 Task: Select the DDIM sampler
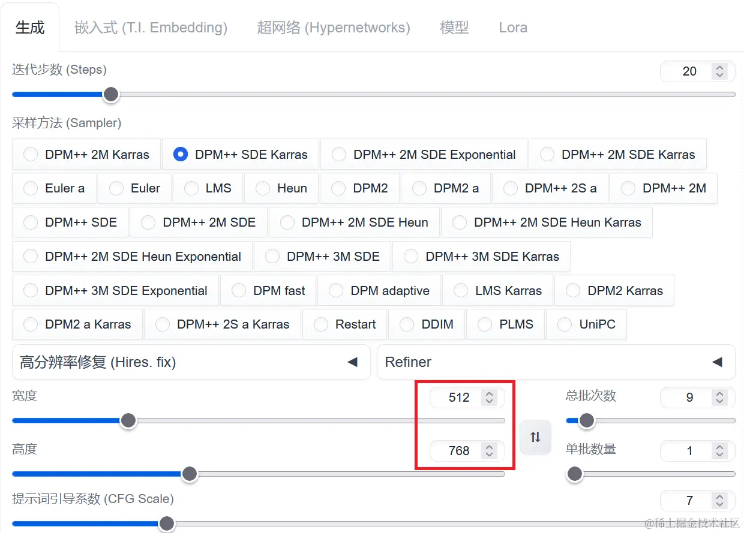(427, 324)
